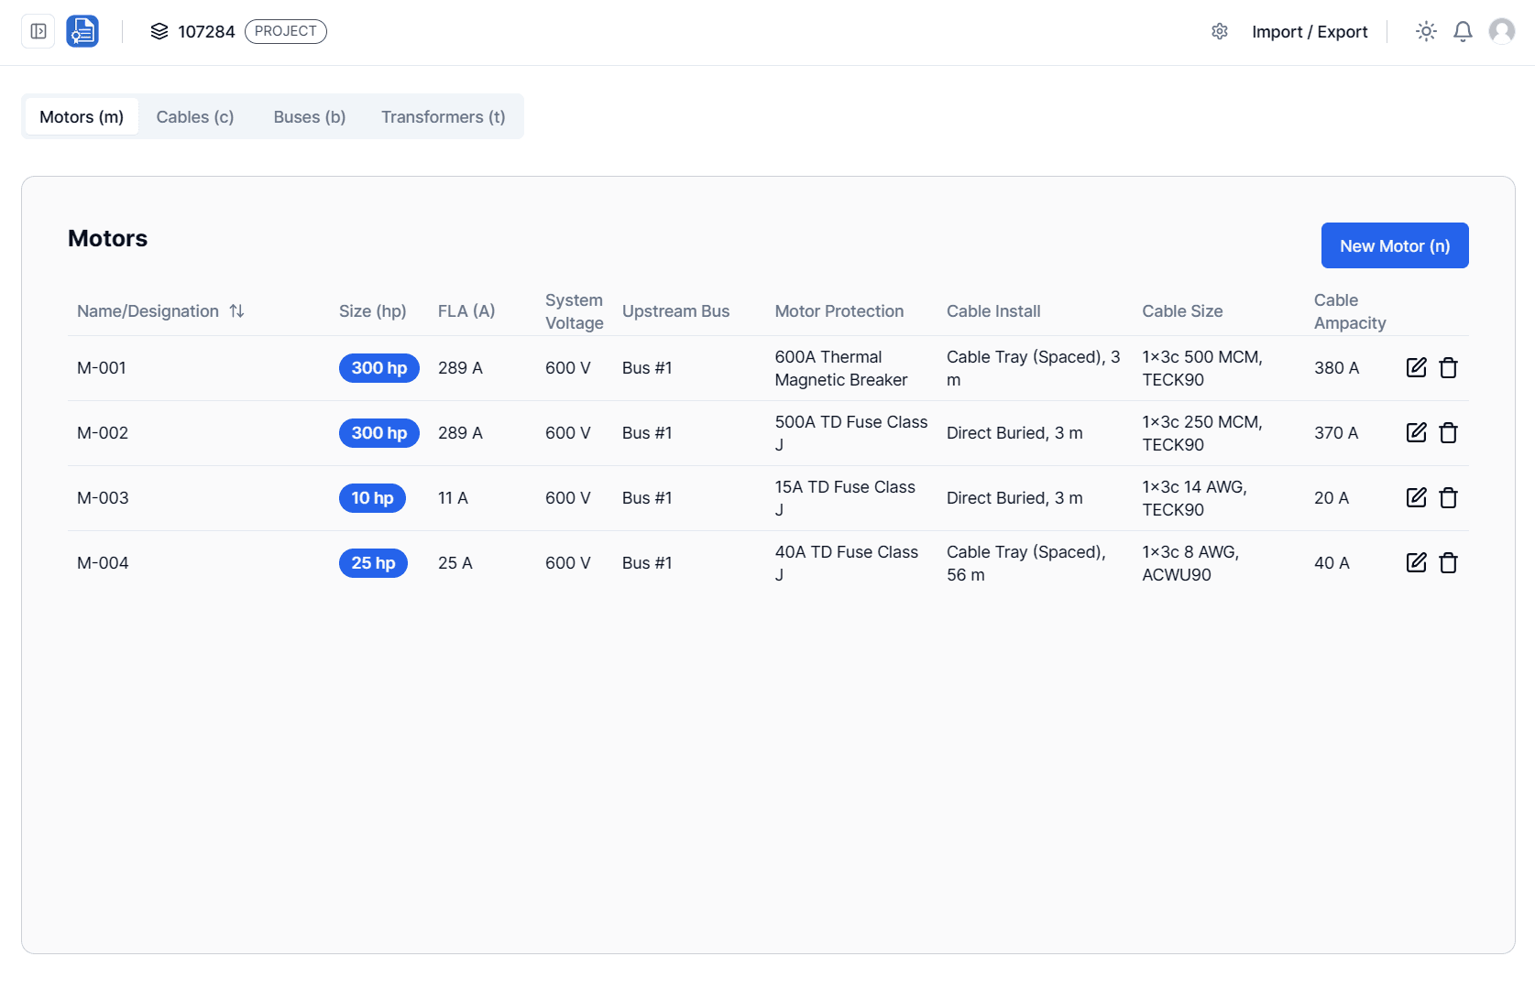This screenshot has height=989, width=1535.
Task: Select M-002 name cell
Action: tap(103, 433)
